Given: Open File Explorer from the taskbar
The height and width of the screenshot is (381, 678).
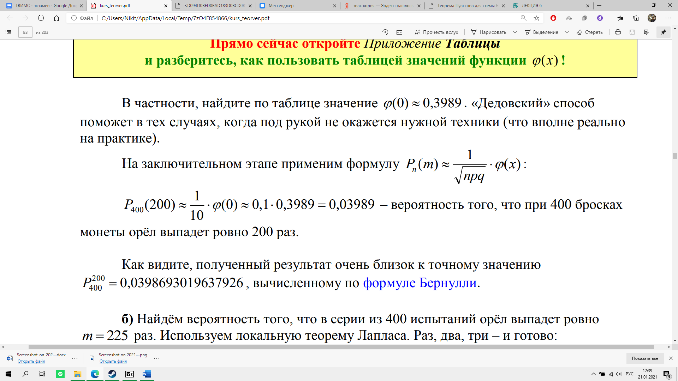Looking at the screenshot, I should coord(77,374).
